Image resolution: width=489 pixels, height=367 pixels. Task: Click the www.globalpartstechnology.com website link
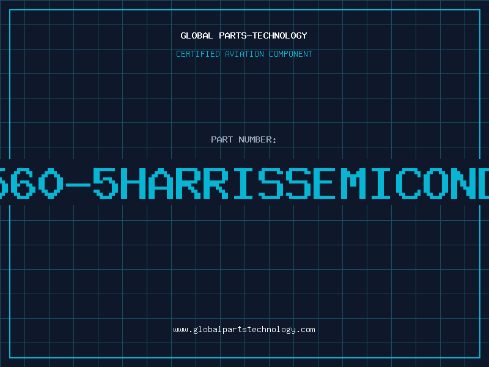click(244, 330)
